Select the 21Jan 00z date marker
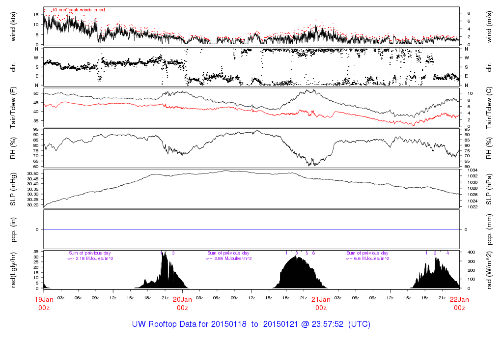503x344 pixels. point(321,303)
